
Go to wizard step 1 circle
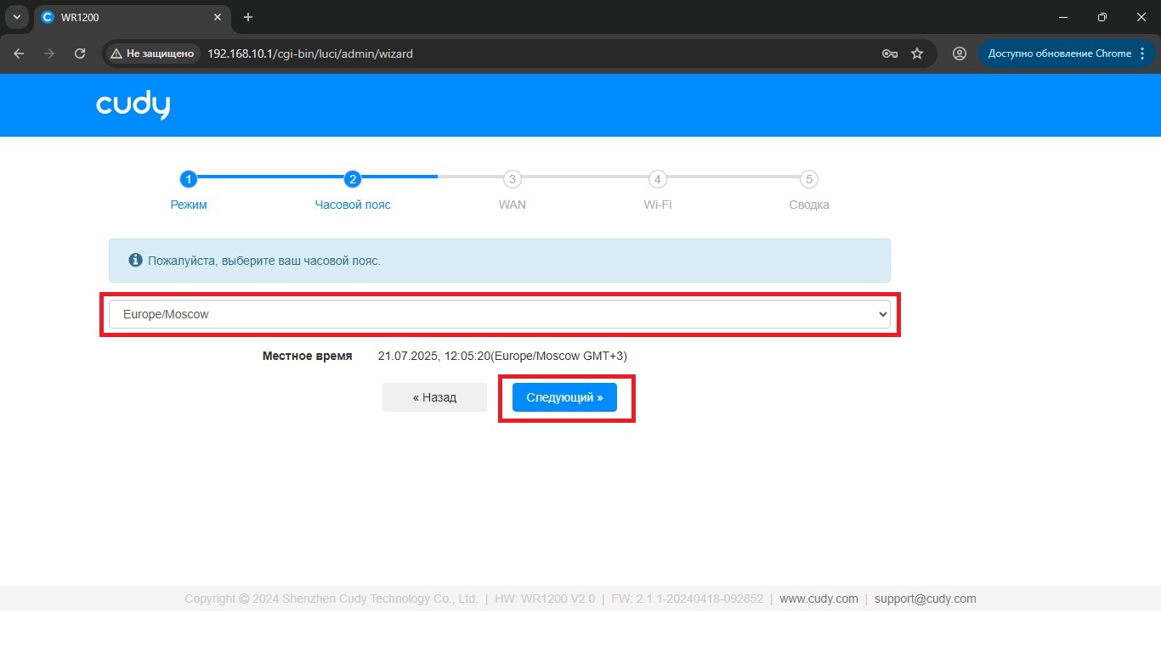tap(189, 179)
